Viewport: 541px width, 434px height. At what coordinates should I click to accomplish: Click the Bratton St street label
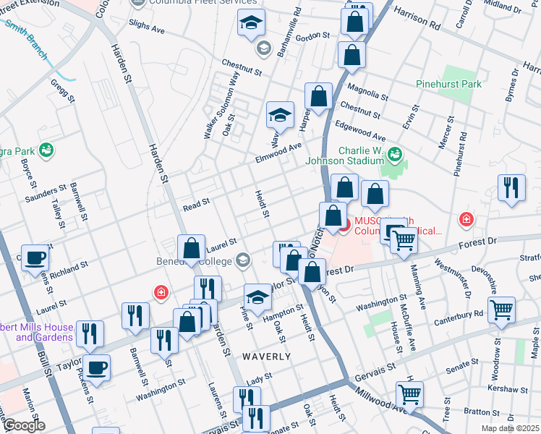click(x=482, y=412)
